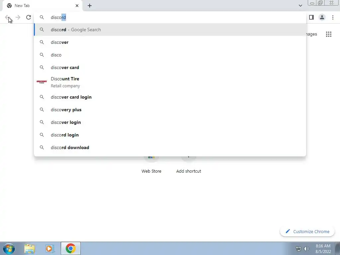Choose the 'discover' suggestion
The image size is (340, 255).
pyautogui.click(x=170, y=42)
